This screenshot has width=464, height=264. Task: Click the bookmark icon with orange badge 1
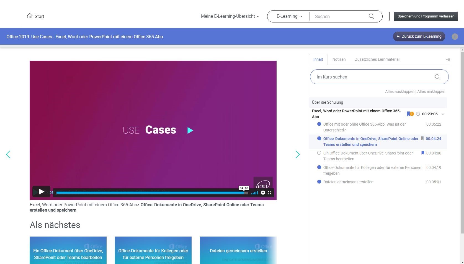(410, 114)
